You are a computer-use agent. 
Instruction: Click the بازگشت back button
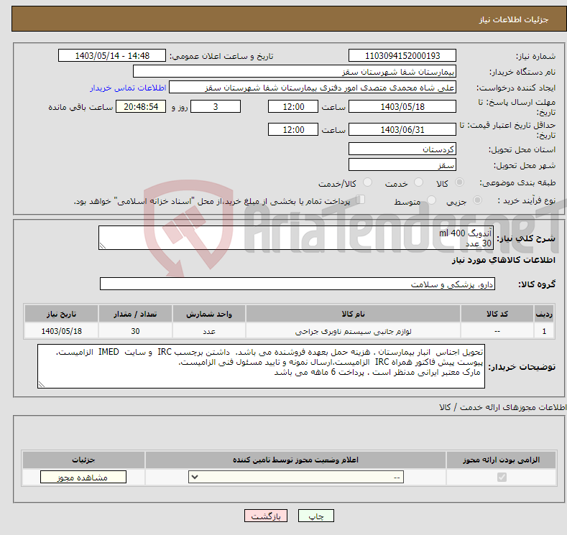pos(266,516)
